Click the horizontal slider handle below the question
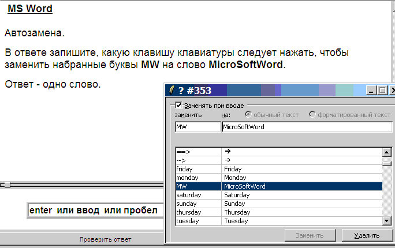 pyautogui.click(x=7, y=185)
